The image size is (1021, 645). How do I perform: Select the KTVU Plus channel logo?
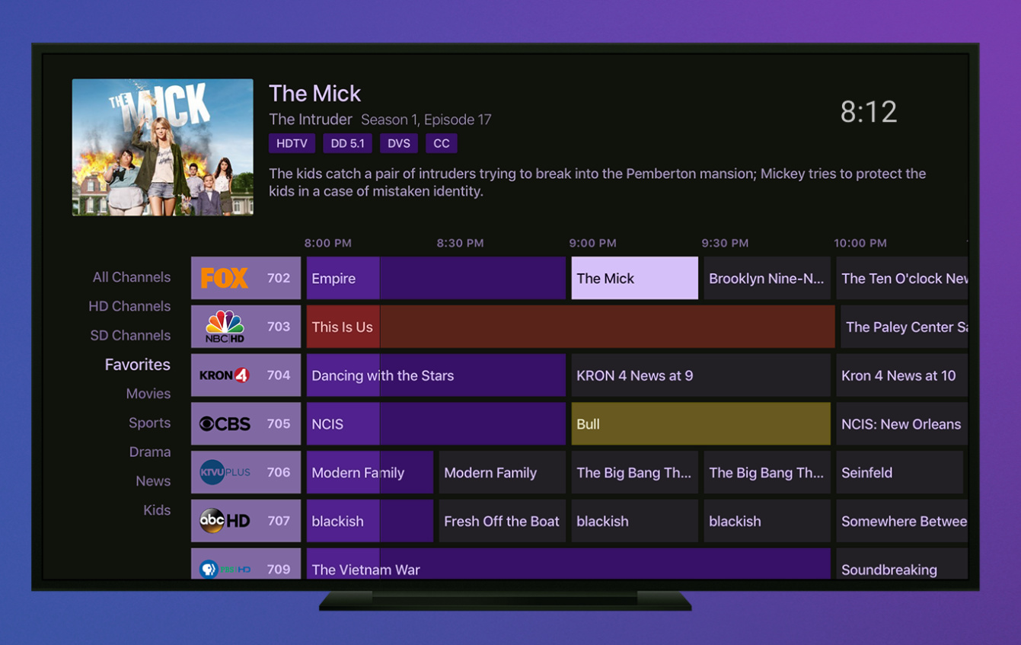[x=225, y=472]
